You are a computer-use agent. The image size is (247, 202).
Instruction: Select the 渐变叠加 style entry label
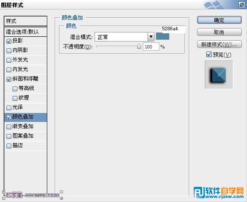coord(23,126)
